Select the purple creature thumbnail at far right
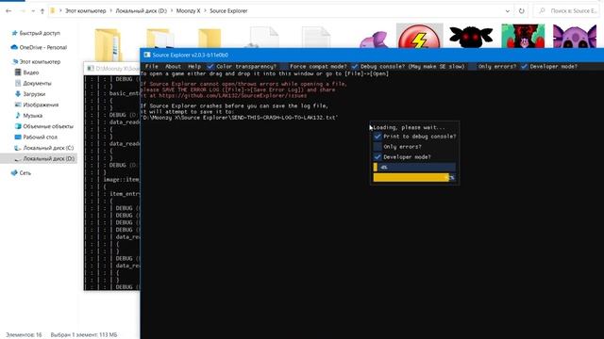Image resolution: width=604 pixels, height=339 pixels. (x=575, y=36)
